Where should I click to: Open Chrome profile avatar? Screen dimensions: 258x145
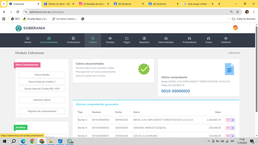(247, 12)
